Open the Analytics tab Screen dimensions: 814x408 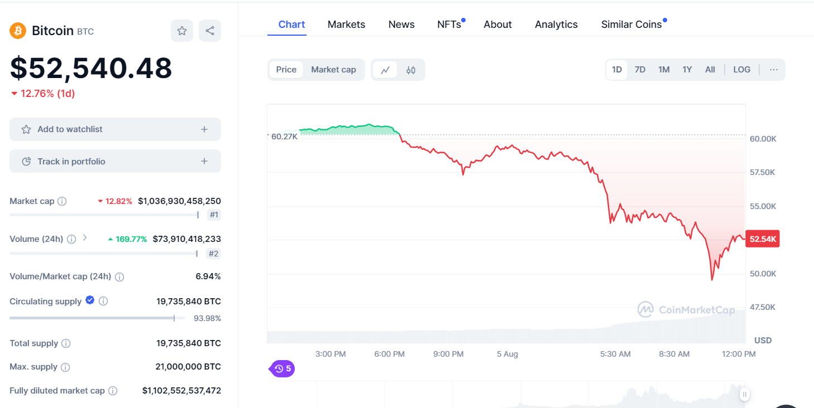click(x=556, y=25)
